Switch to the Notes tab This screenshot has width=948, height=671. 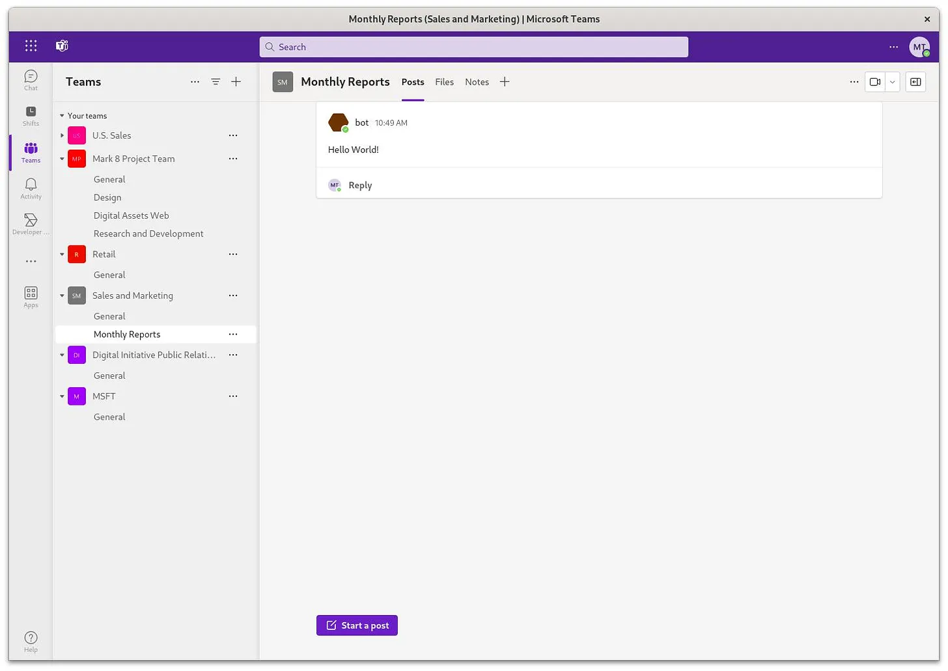click(477, 82)
